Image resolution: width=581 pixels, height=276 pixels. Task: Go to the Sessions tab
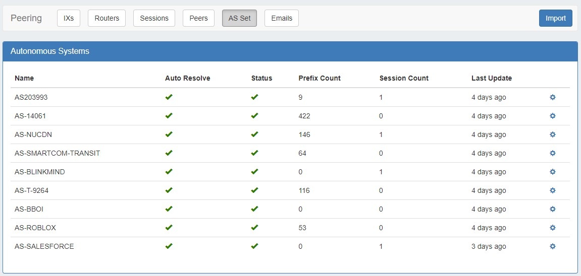point(154,18)
